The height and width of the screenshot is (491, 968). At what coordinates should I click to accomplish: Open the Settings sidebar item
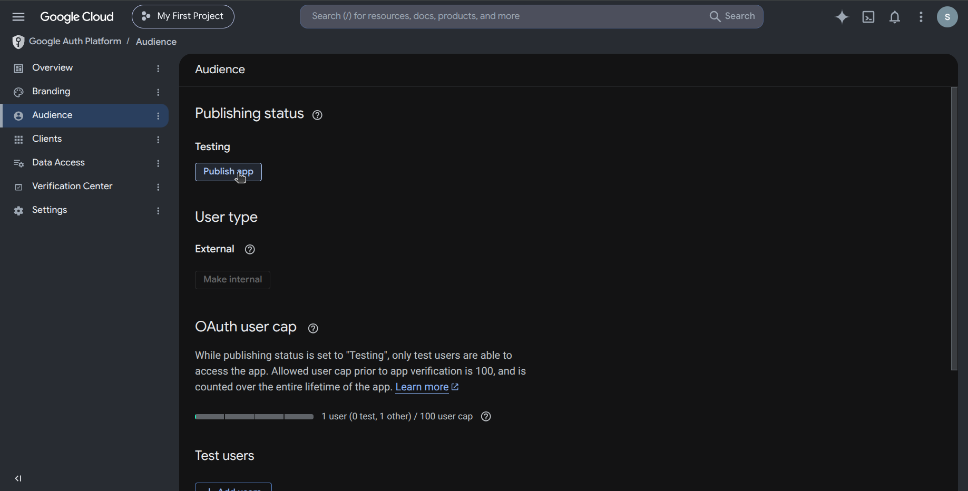pos(84,210)
